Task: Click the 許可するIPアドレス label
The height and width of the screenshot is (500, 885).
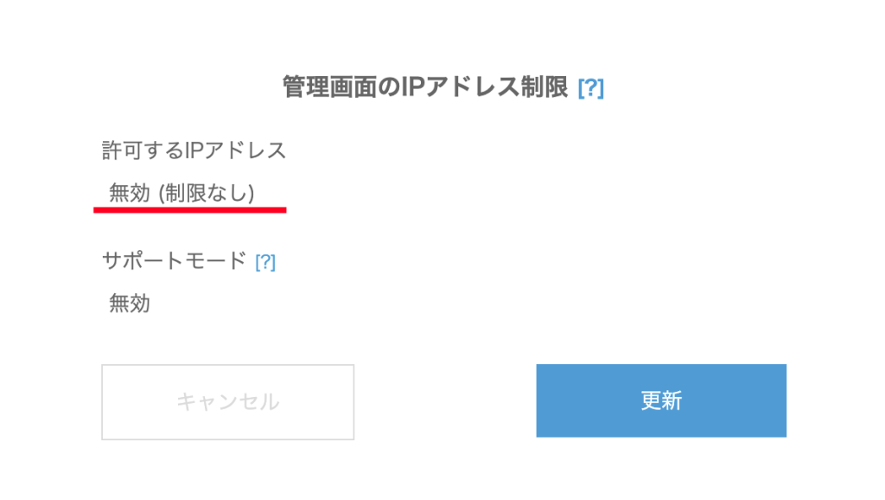Action: [194, 150]
